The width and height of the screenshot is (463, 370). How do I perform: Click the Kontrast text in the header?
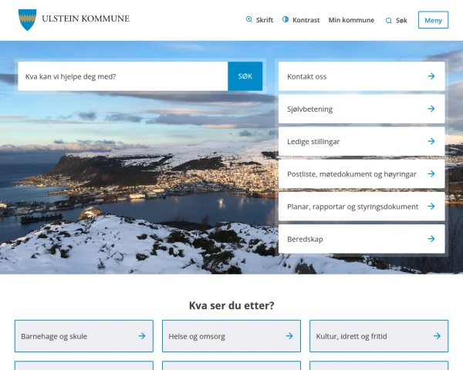point(306,20)
